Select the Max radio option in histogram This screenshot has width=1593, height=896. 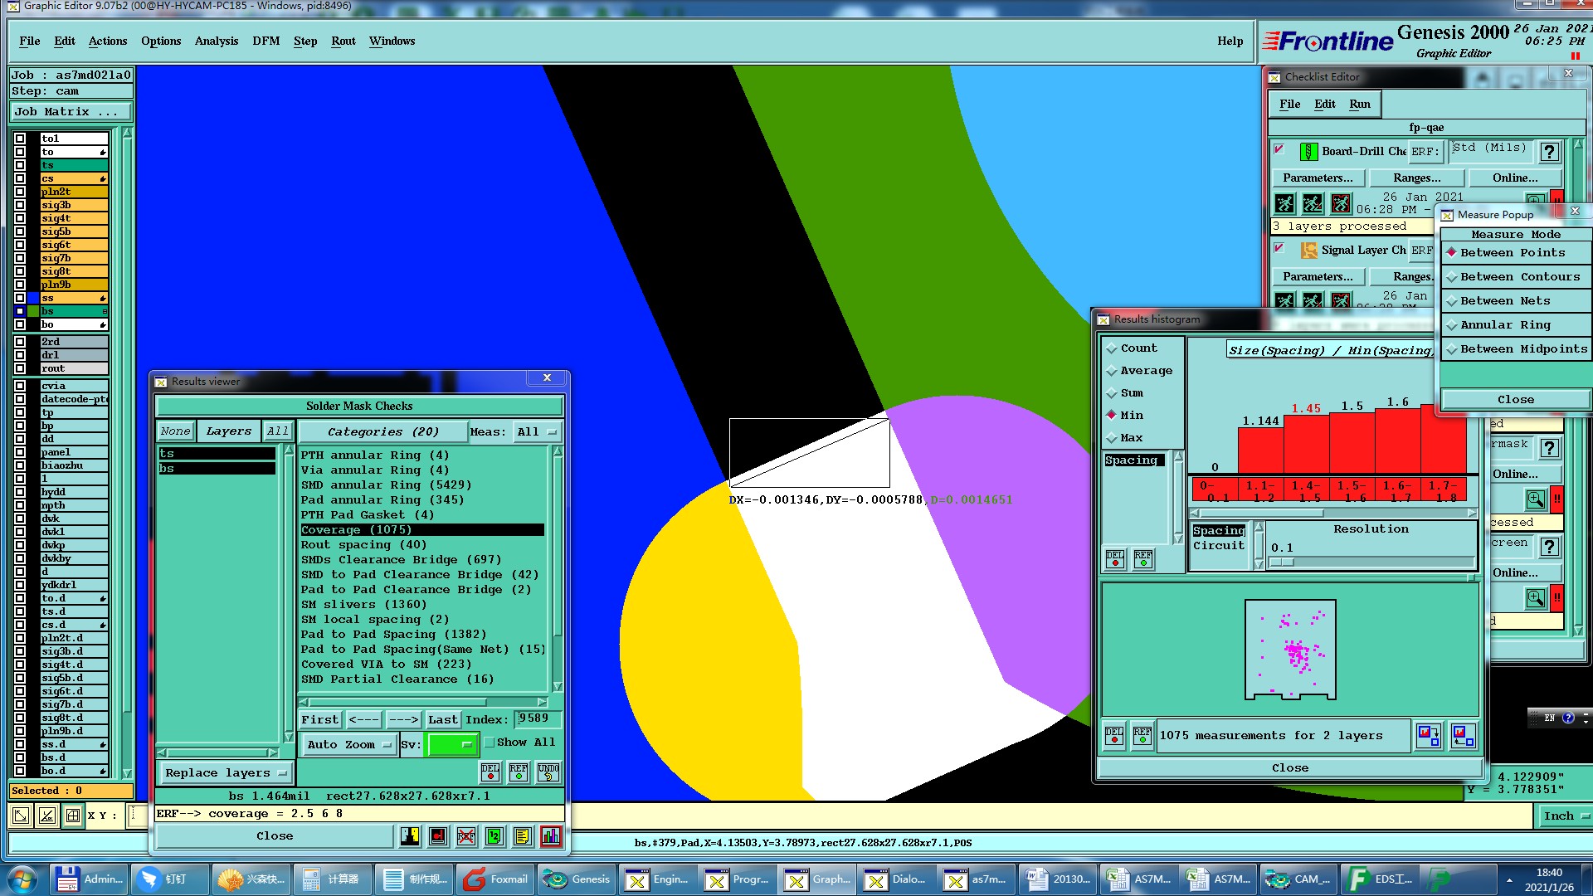pyautogui.click(x=1112, y=438)
